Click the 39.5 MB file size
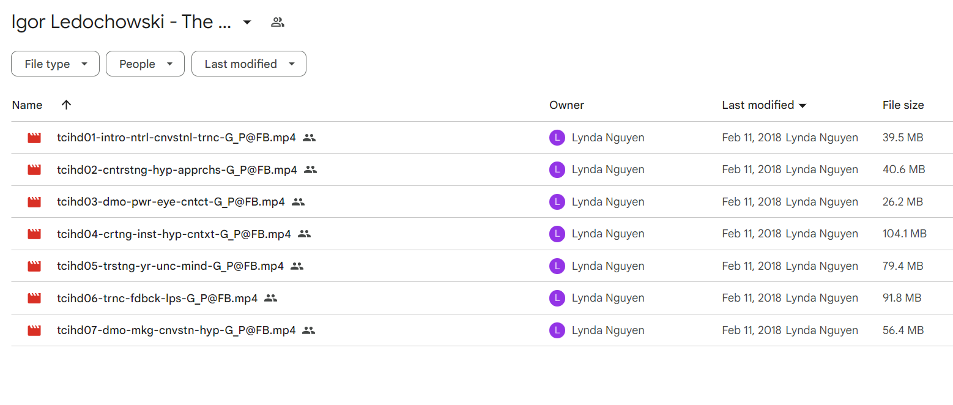The height and width of the screenshot is (405, 953). 903,138
